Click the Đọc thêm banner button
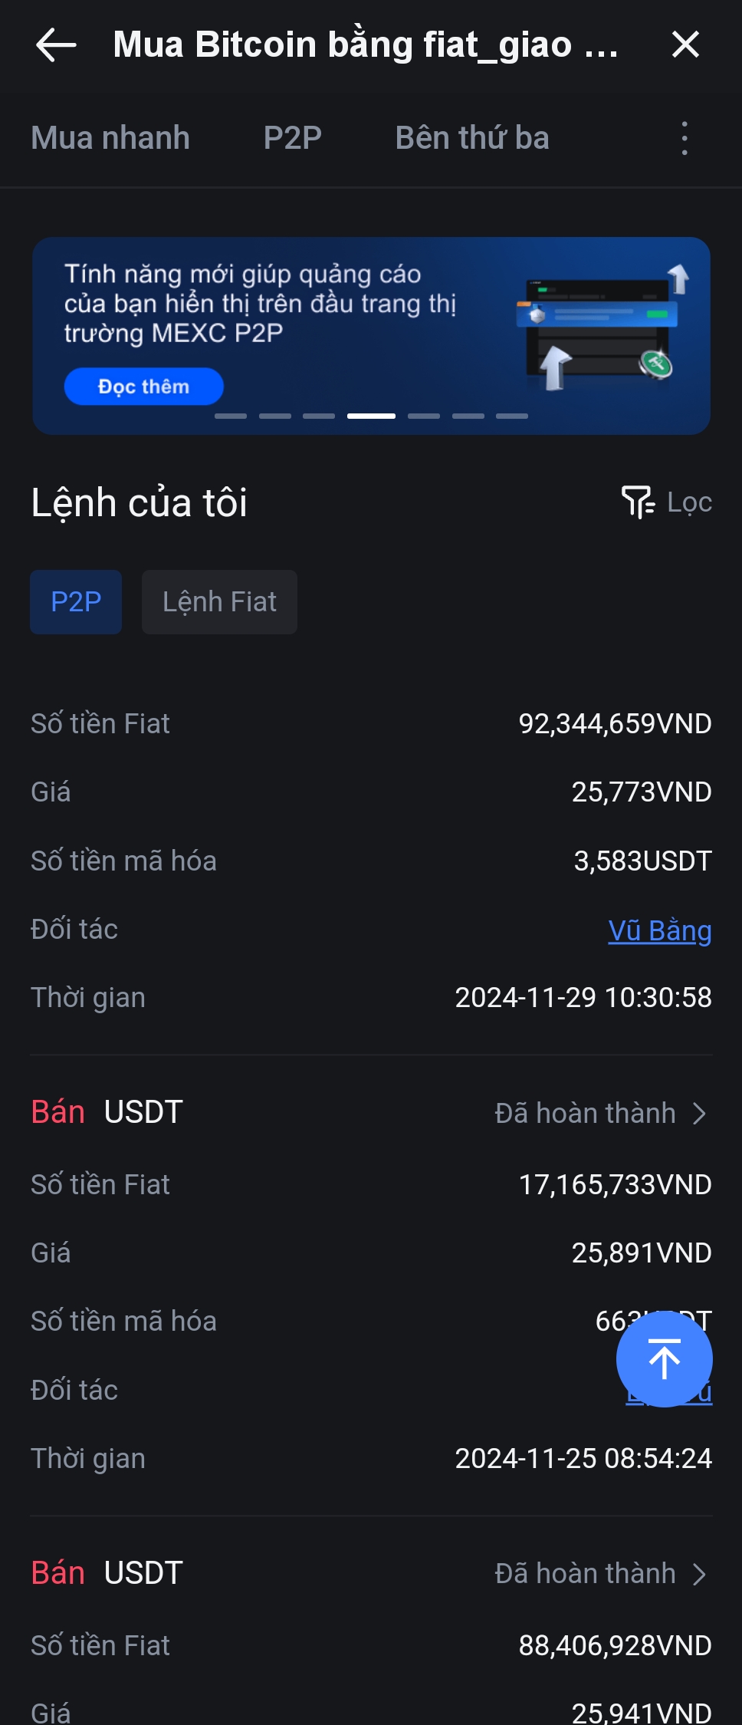This screenshot has height=1725, width=742. [143, 387]
